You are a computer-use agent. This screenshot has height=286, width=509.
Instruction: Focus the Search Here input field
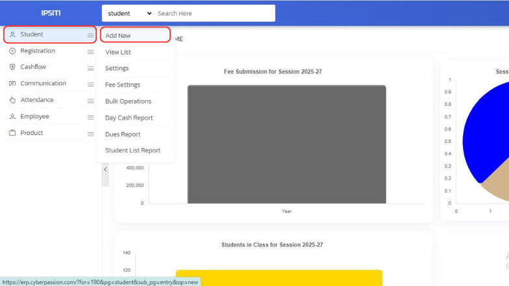pos(213,14)
